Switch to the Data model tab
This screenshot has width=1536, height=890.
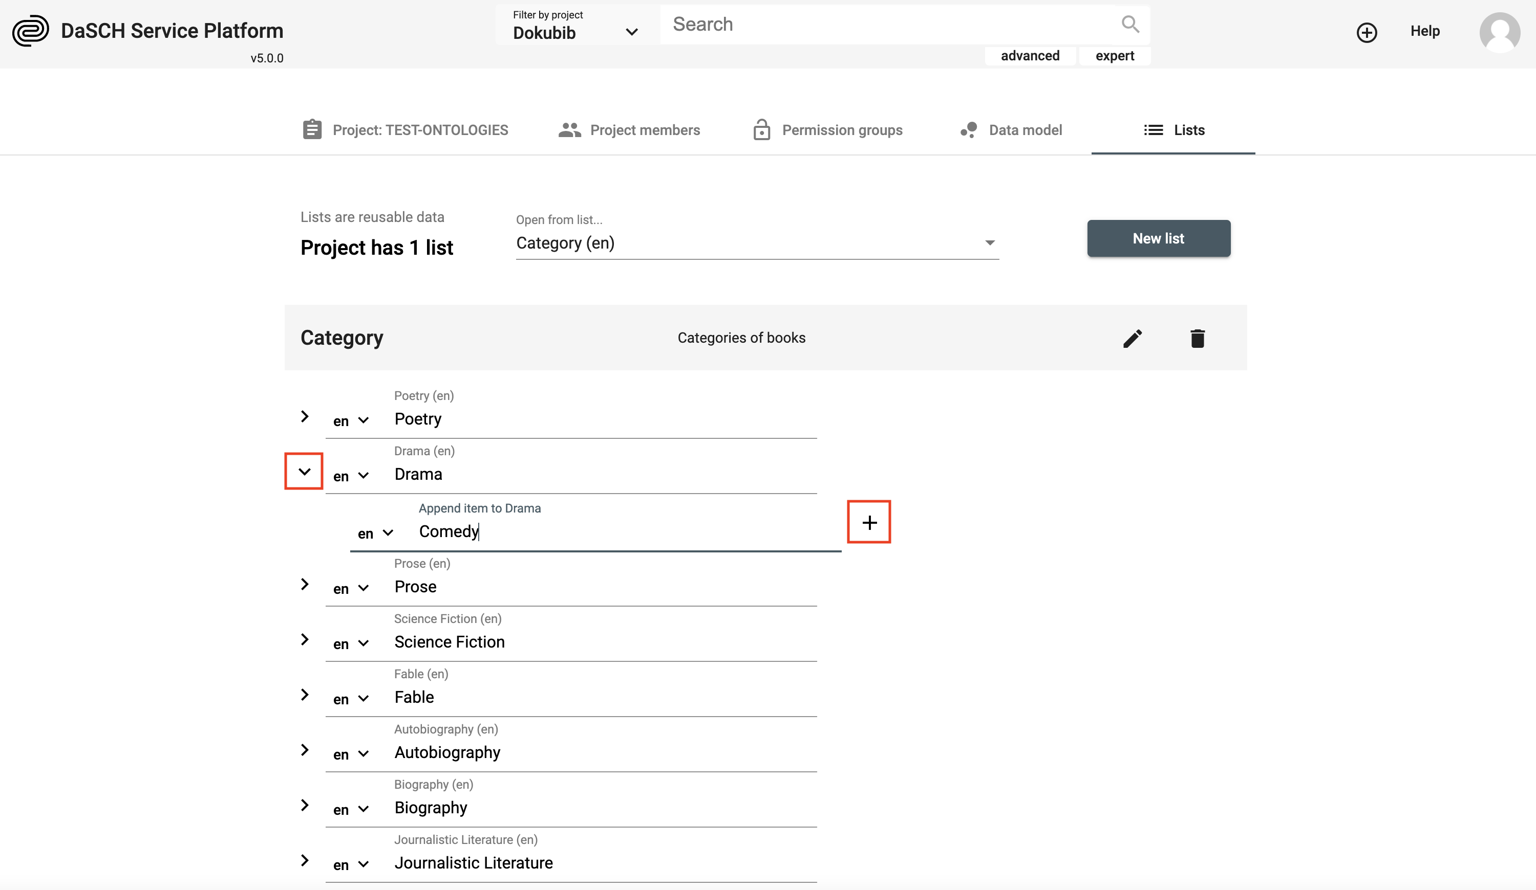click(x=1011, y=130)
